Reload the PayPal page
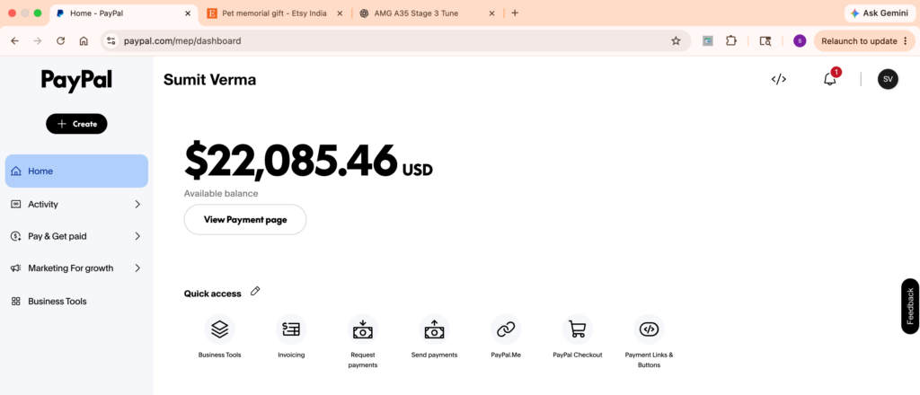The image size is (920, 395). coord(60,41)
